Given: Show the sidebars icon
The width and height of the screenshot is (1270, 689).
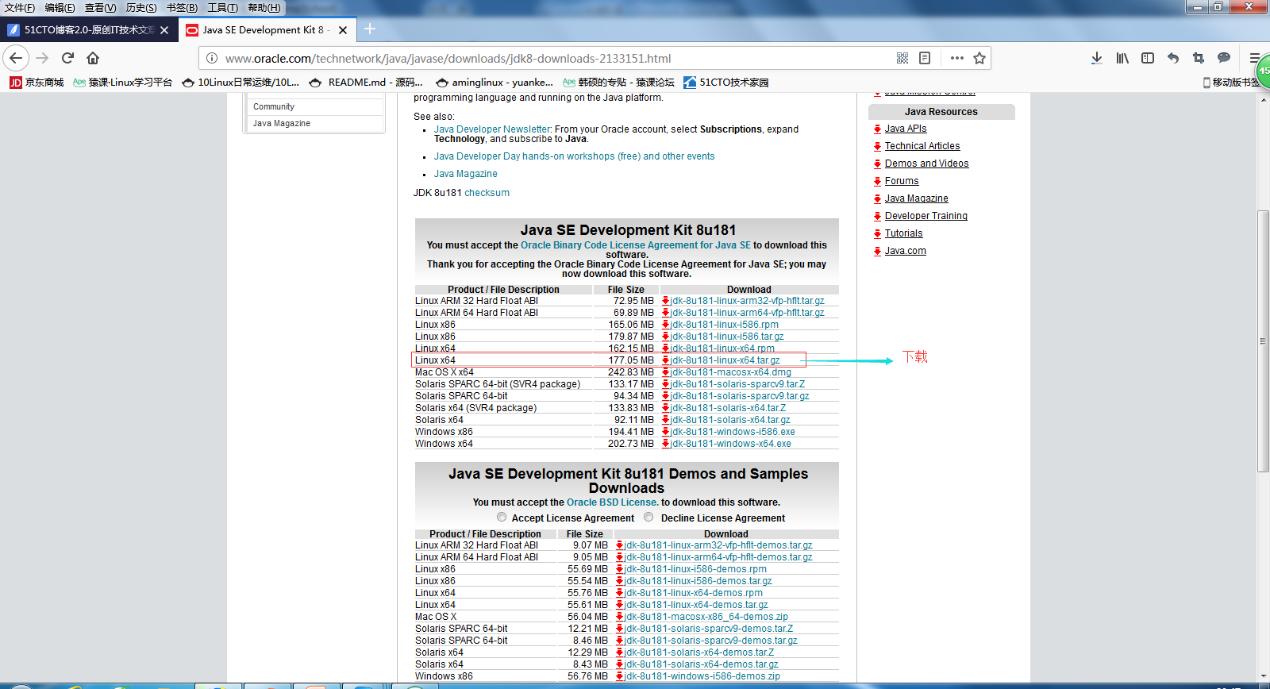Looking at the screenshot, I should tap(1148, 58).
